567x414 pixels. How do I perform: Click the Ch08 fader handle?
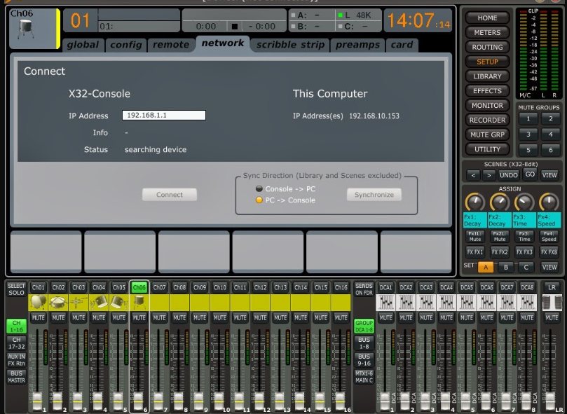pos(178,401)
